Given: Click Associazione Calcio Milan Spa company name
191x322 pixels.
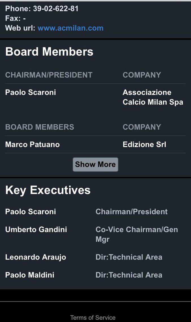Looking at the screenshot, I should click(153, 97).
